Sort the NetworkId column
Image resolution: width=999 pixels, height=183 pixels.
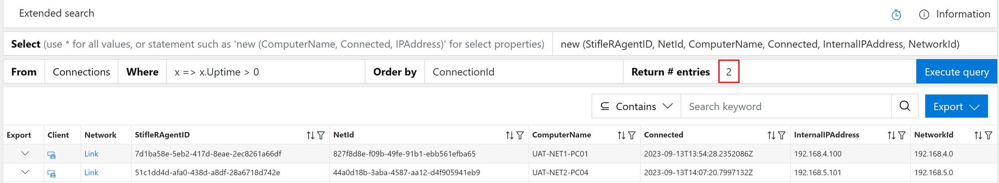pos(978,136)
